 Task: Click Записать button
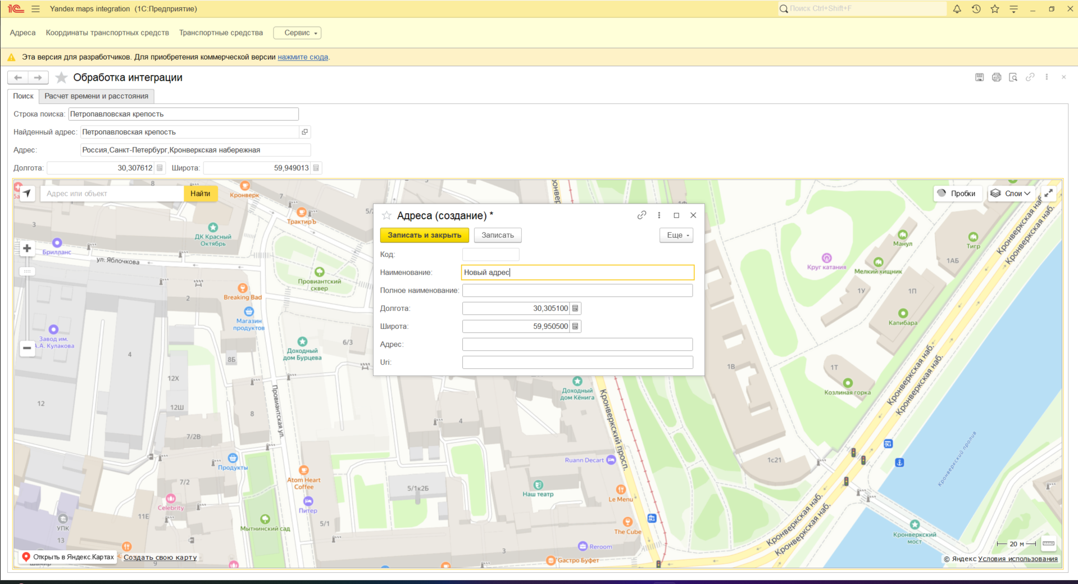pyautogui.click(x=498, y=236)
